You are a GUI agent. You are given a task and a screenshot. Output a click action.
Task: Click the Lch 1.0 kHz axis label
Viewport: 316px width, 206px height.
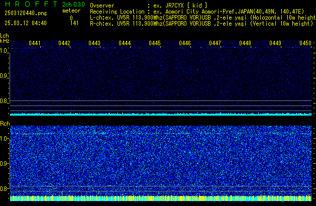[4, 51]
